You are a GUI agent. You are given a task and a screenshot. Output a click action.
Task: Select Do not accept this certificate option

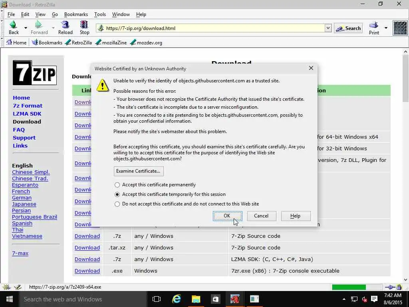pyautogui.click(x=117, y=204)
